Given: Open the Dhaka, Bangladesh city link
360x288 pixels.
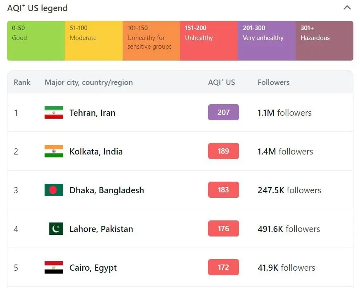Looking at the screenshot, I should click(x=107, y=190).
